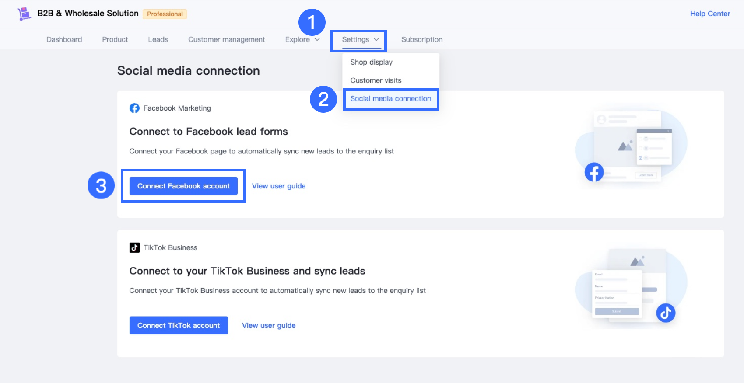Navigate to the Subscription tab
The width and height of the screenshot is (744, 383).
click(421, 39)
